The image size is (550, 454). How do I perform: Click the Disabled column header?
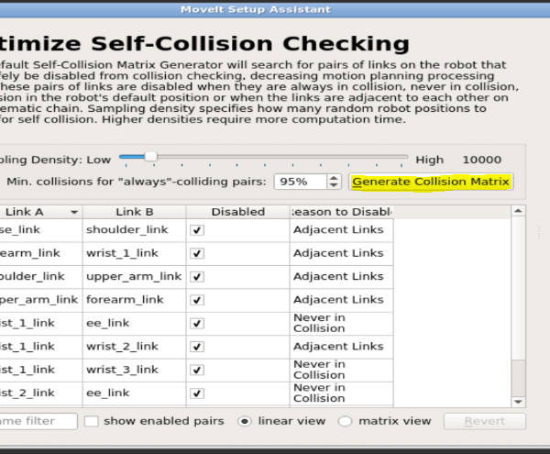pos(238,212)
